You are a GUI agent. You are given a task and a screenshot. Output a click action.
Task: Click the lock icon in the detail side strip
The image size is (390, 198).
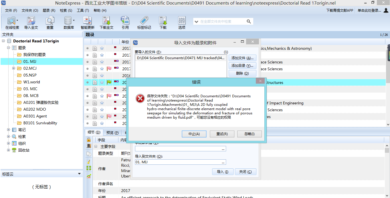pos(89,140)
